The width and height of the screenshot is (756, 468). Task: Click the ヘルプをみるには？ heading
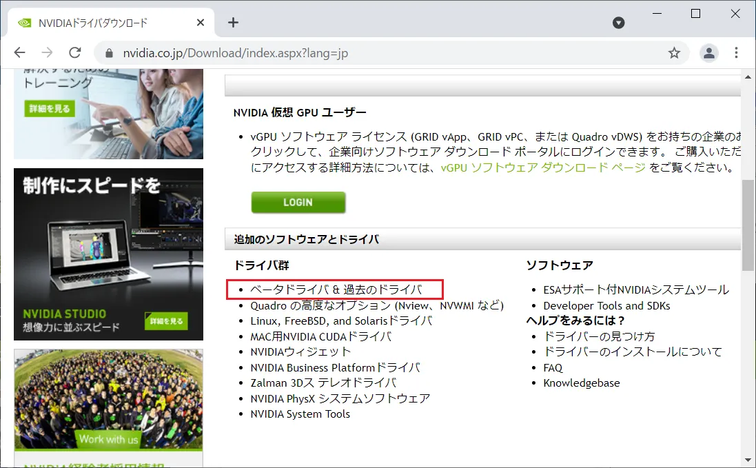pyautogui.click(x=575, y=321)
